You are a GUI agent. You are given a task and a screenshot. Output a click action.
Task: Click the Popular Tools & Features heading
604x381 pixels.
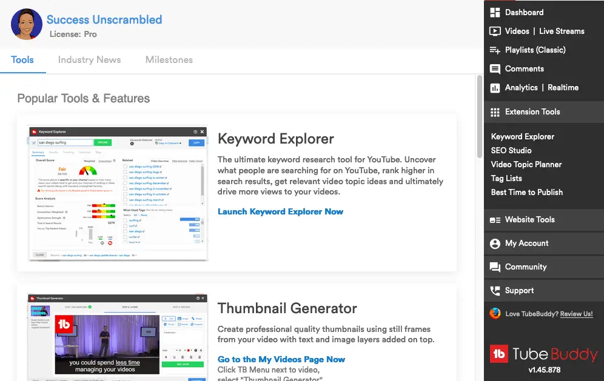pyautogui.click(x=84, y=99)
